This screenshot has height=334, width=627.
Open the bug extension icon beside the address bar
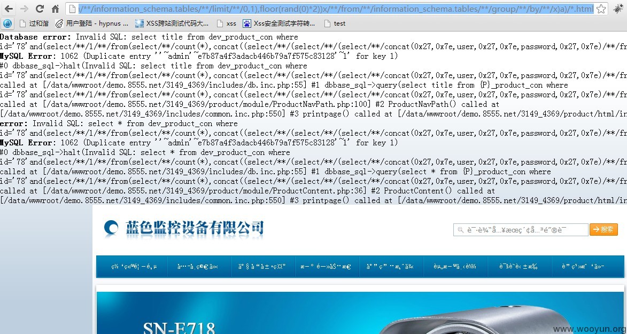pyautogui.click(x=618, y=9)
